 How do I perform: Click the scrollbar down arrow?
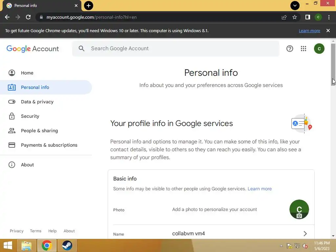(x=333, y=236)
